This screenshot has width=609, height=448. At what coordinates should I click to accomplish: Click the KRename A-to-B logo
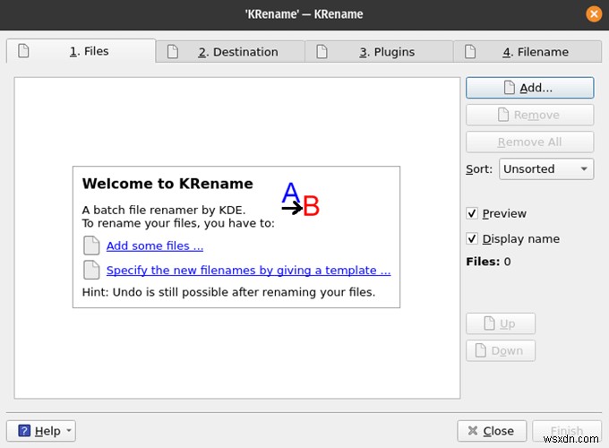(300, 200)
